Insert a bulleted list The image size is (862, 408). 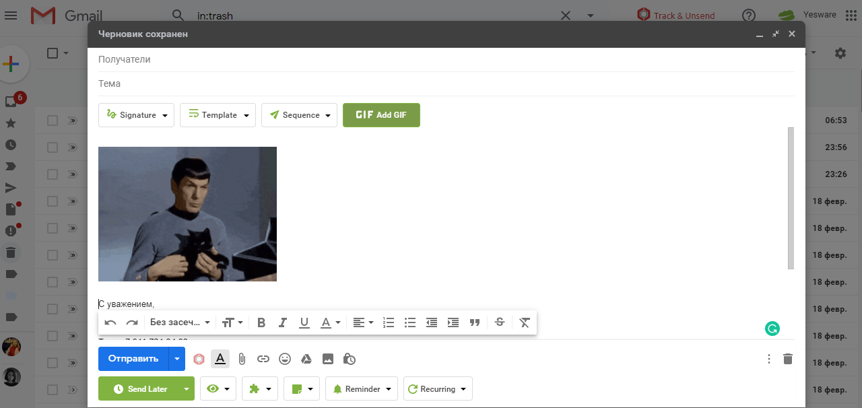(x=410, y=322)
